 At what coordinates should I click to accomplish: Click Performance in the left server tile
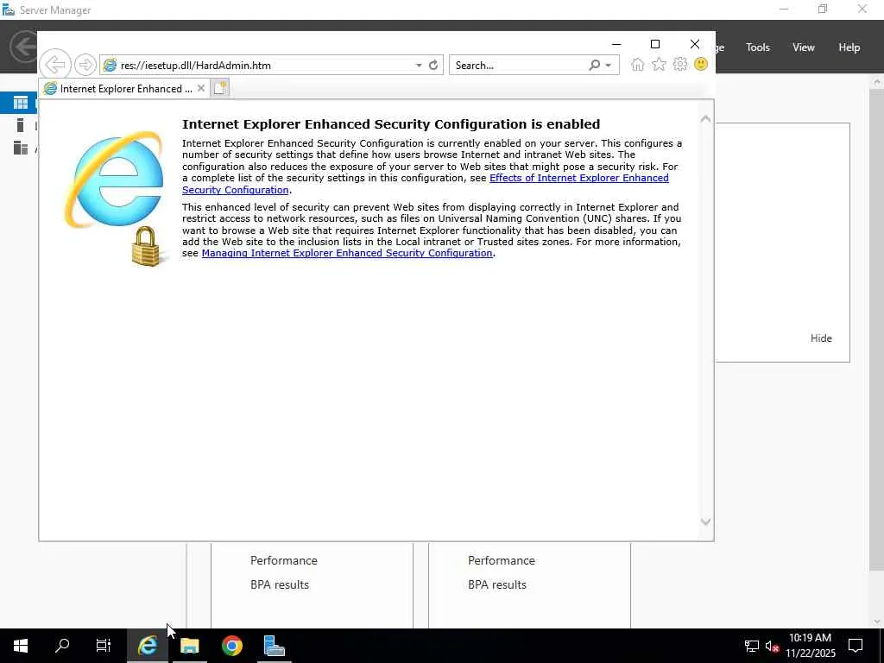(283, 560)
